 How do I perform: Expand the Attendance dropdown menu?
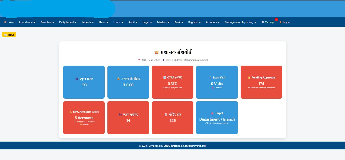coord(27,22)
